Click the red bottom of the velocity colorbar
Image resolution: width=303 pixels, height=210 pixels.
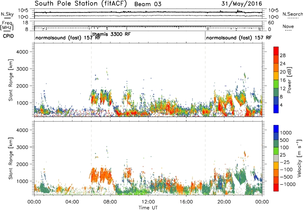tap(276, 188)
